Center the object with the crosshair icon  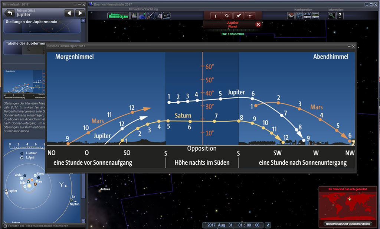[x=250, y=16]
